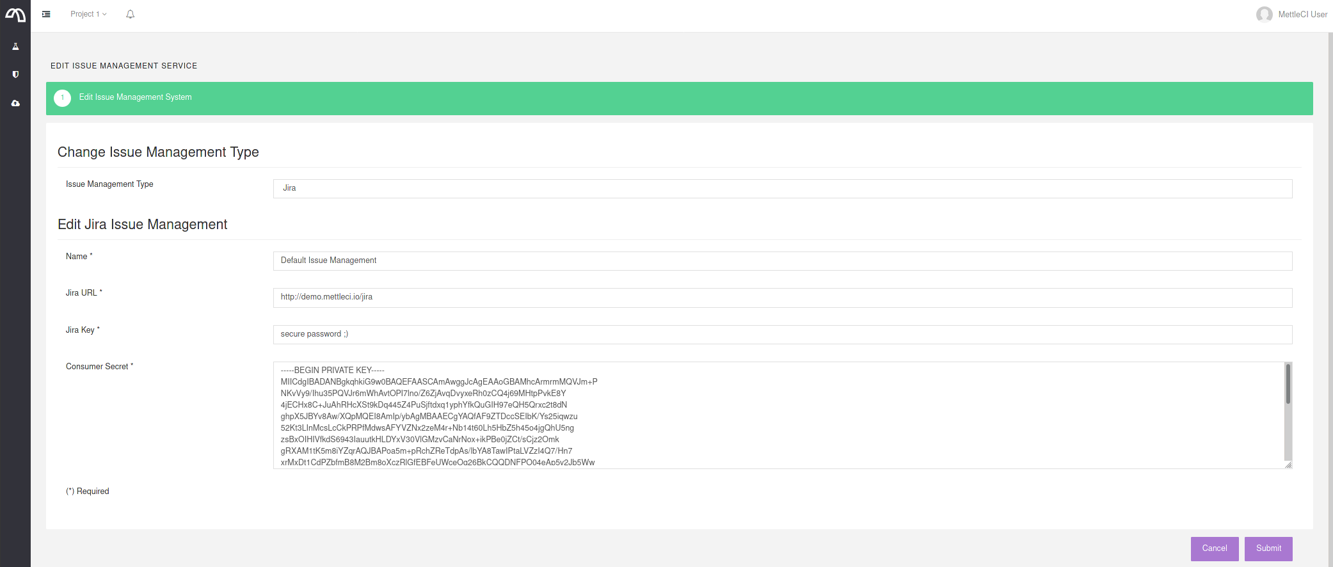Grab the Consumer Secret textarea resize handle
The width and height of the screenshot is (1333, 567).
[x=1288, y=465]
